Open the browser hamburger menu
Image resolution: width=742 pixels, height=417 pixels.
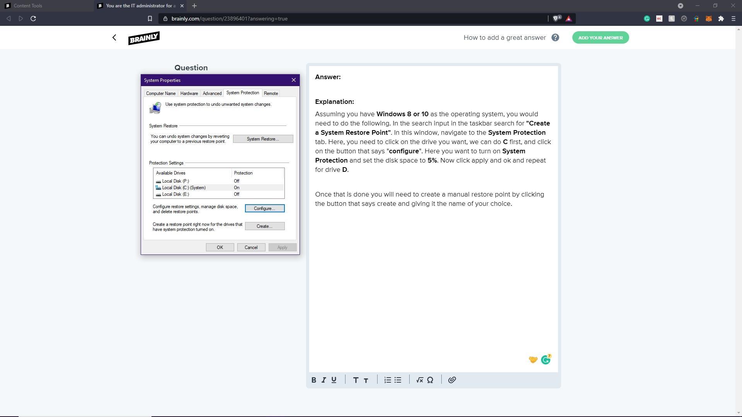733,19
